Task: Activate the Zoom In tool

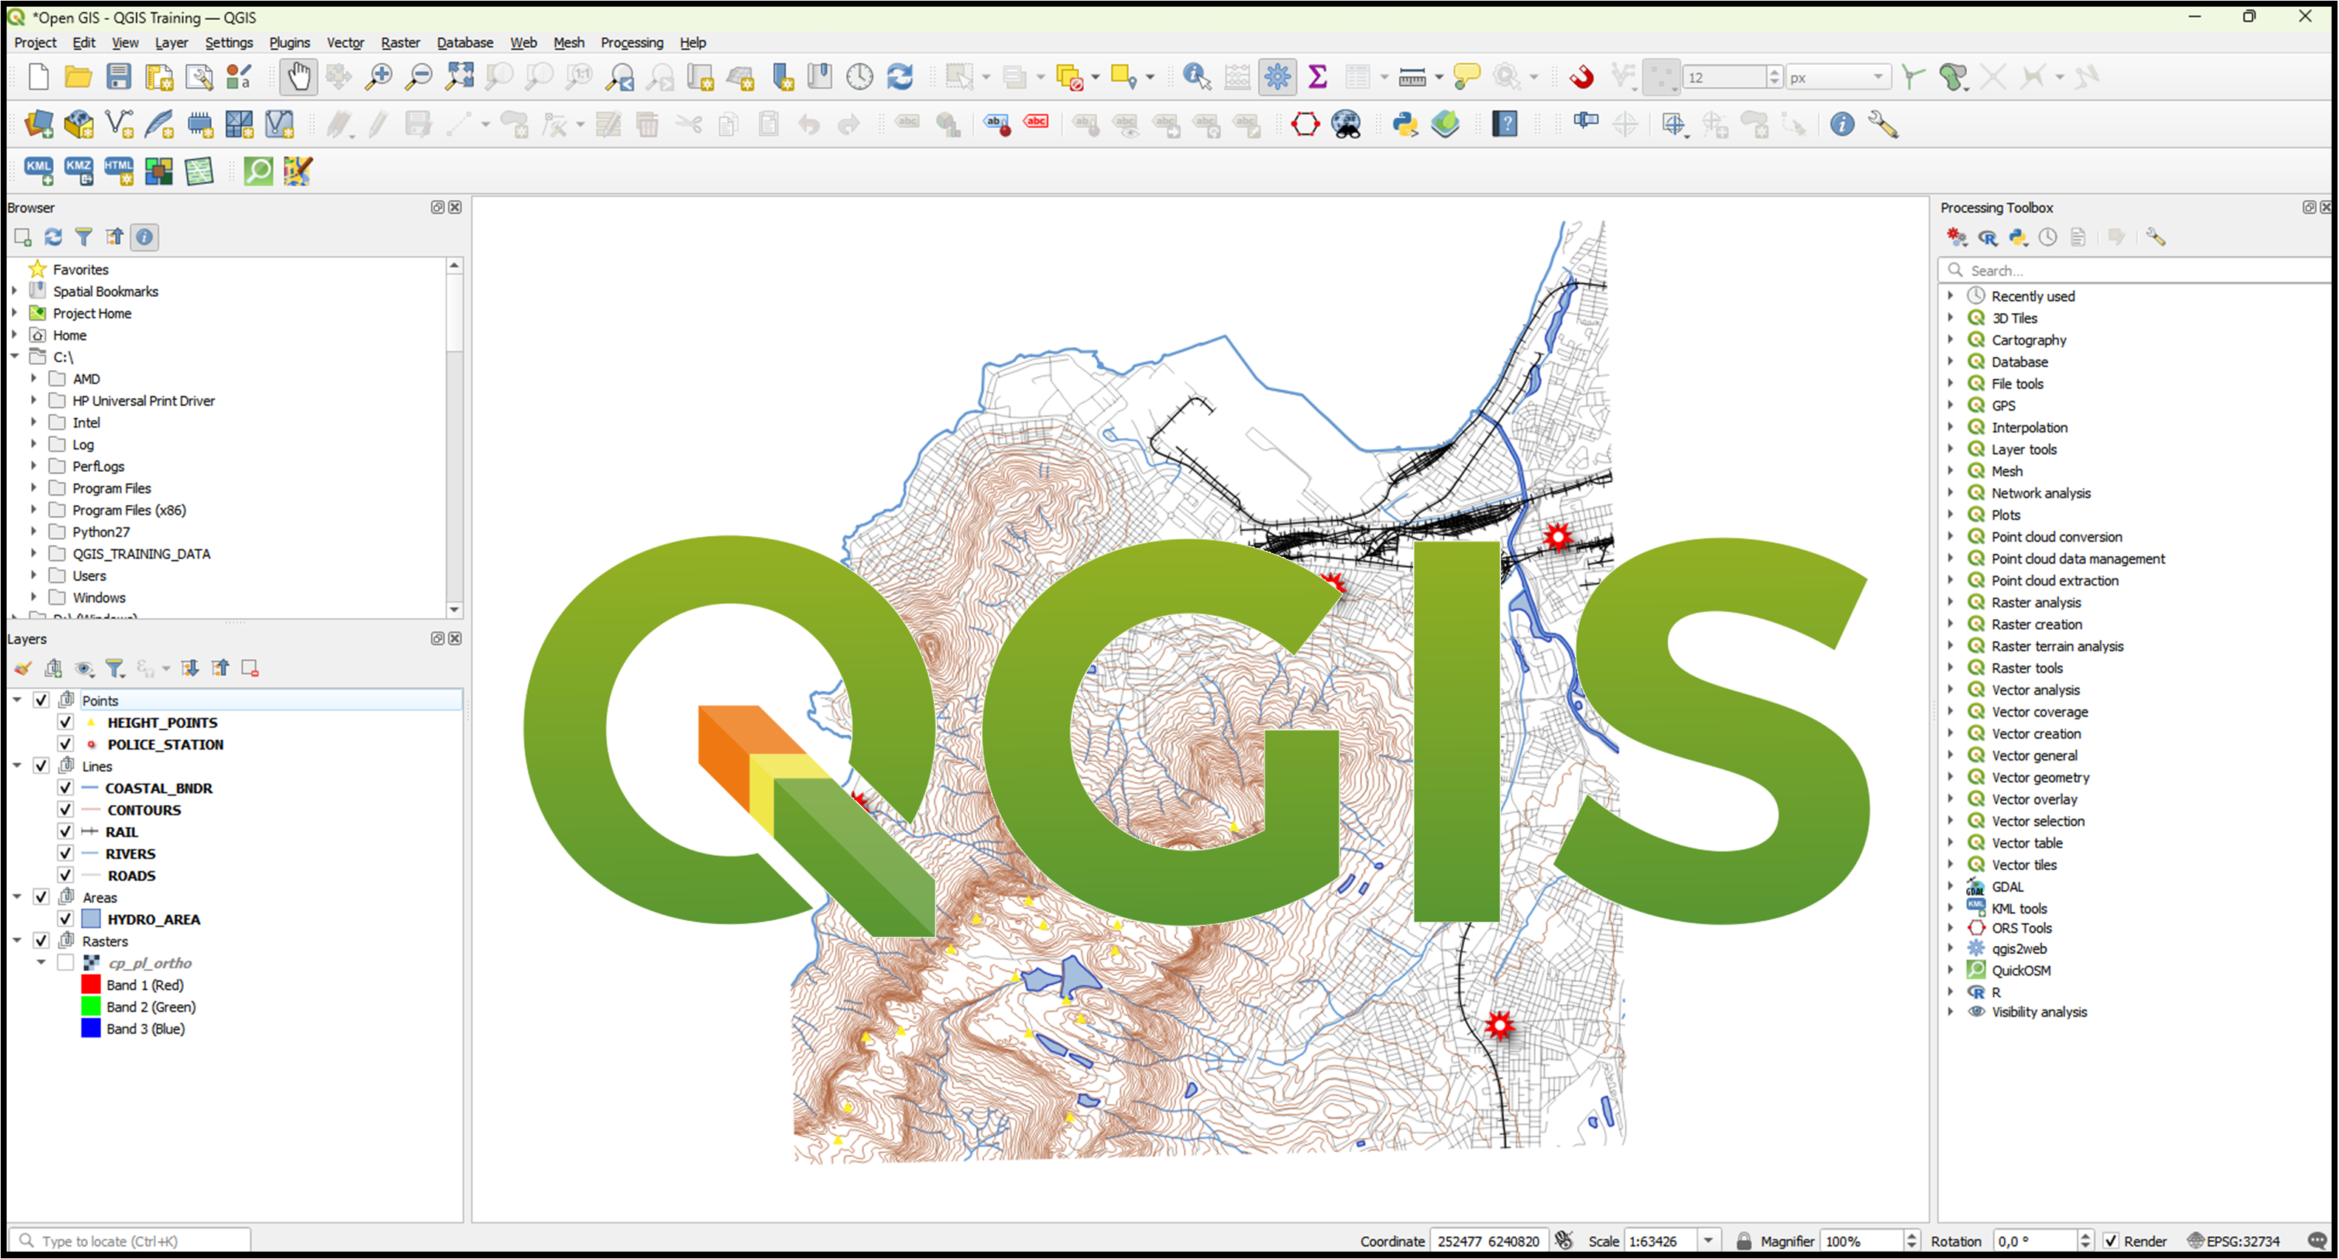Action: click(379, 76)
